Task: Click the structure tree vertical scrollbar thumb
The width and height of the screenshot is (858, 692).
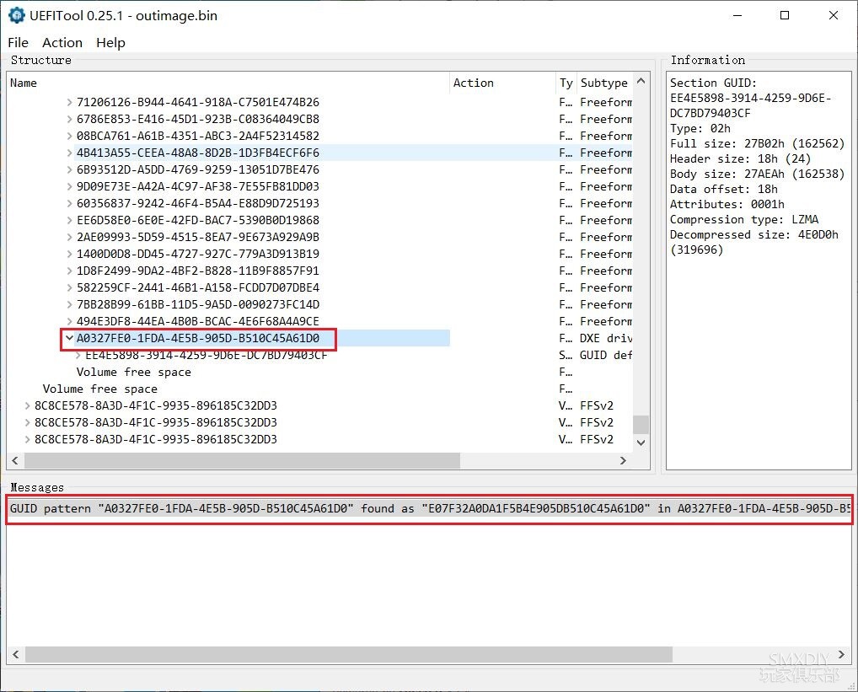Action: pos(641,425)
